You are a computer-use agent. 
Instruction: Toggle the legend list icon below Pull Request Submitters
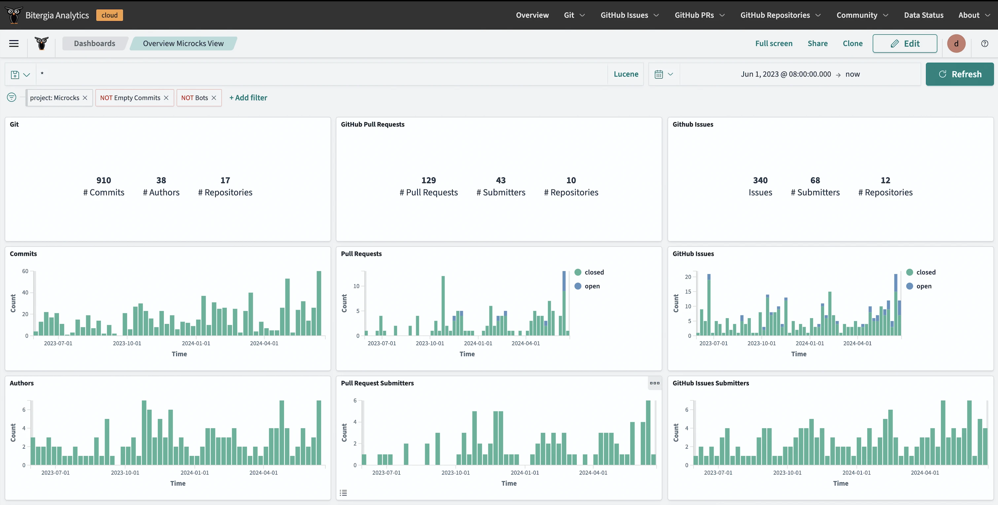(x=343, y=492)
